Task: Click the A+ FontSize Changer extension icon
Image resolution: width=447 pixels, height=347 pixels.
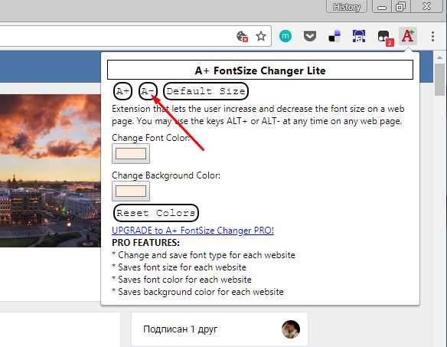Action: click(408, 36)
